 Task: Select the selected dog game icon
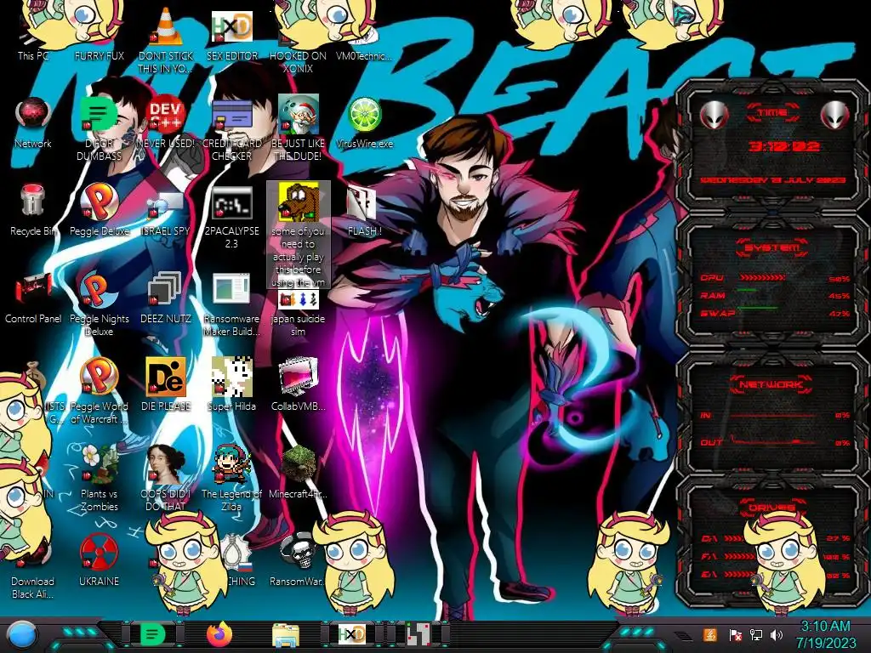point(299,202)
